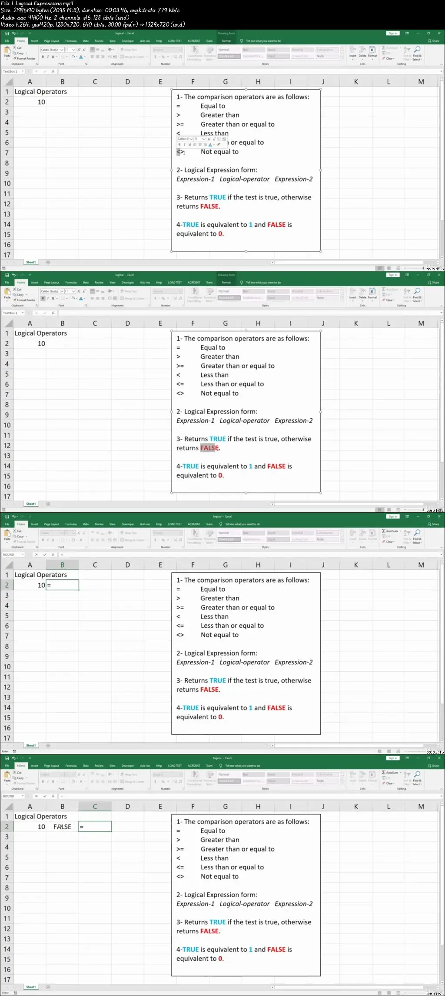
Task: Toggle Underline in the top frame's Font group
Action: pos(53,57)
